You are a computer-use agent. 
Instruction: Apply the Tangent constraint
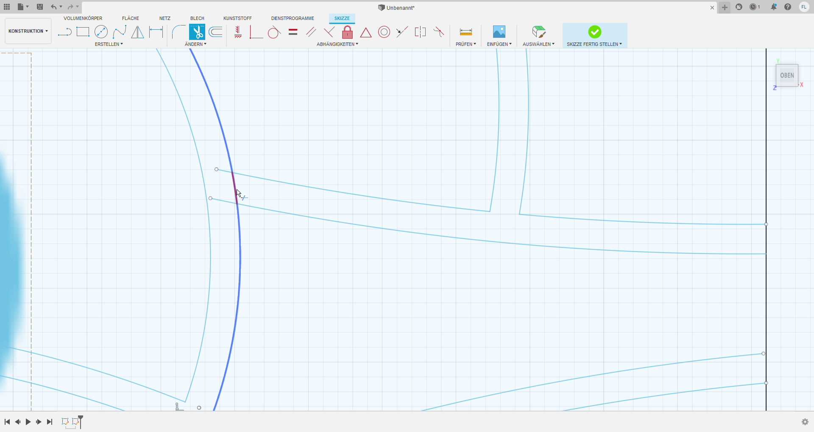tap(274, 32)
